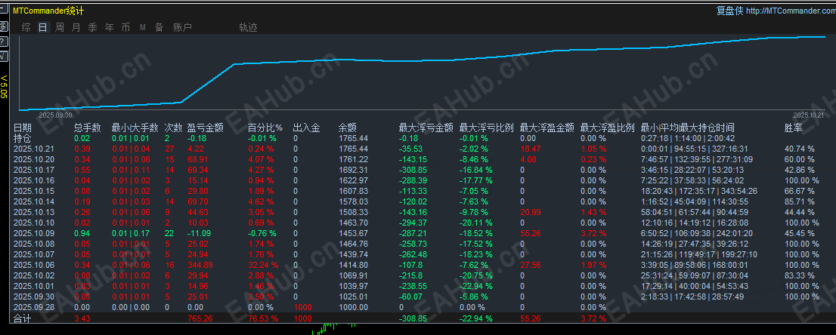Screen dimensions: 836x335
Task: Click the 最大浮亏比例 column header
Action: [486, 128]
